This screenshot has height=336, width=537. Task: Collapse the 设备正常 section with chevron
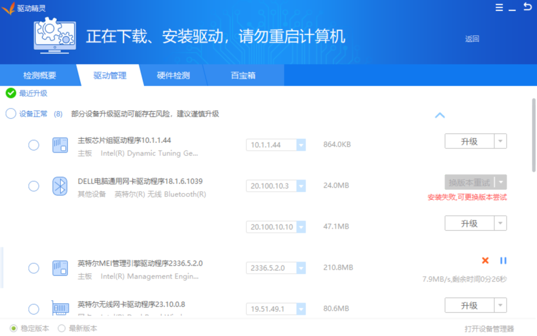[440, 115]
